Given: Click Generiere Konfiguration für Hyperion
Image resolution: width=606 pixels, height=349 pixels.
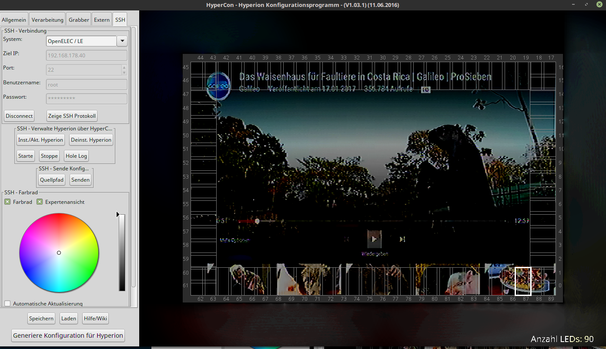Looking at the screenshot, I should [68, 336].
